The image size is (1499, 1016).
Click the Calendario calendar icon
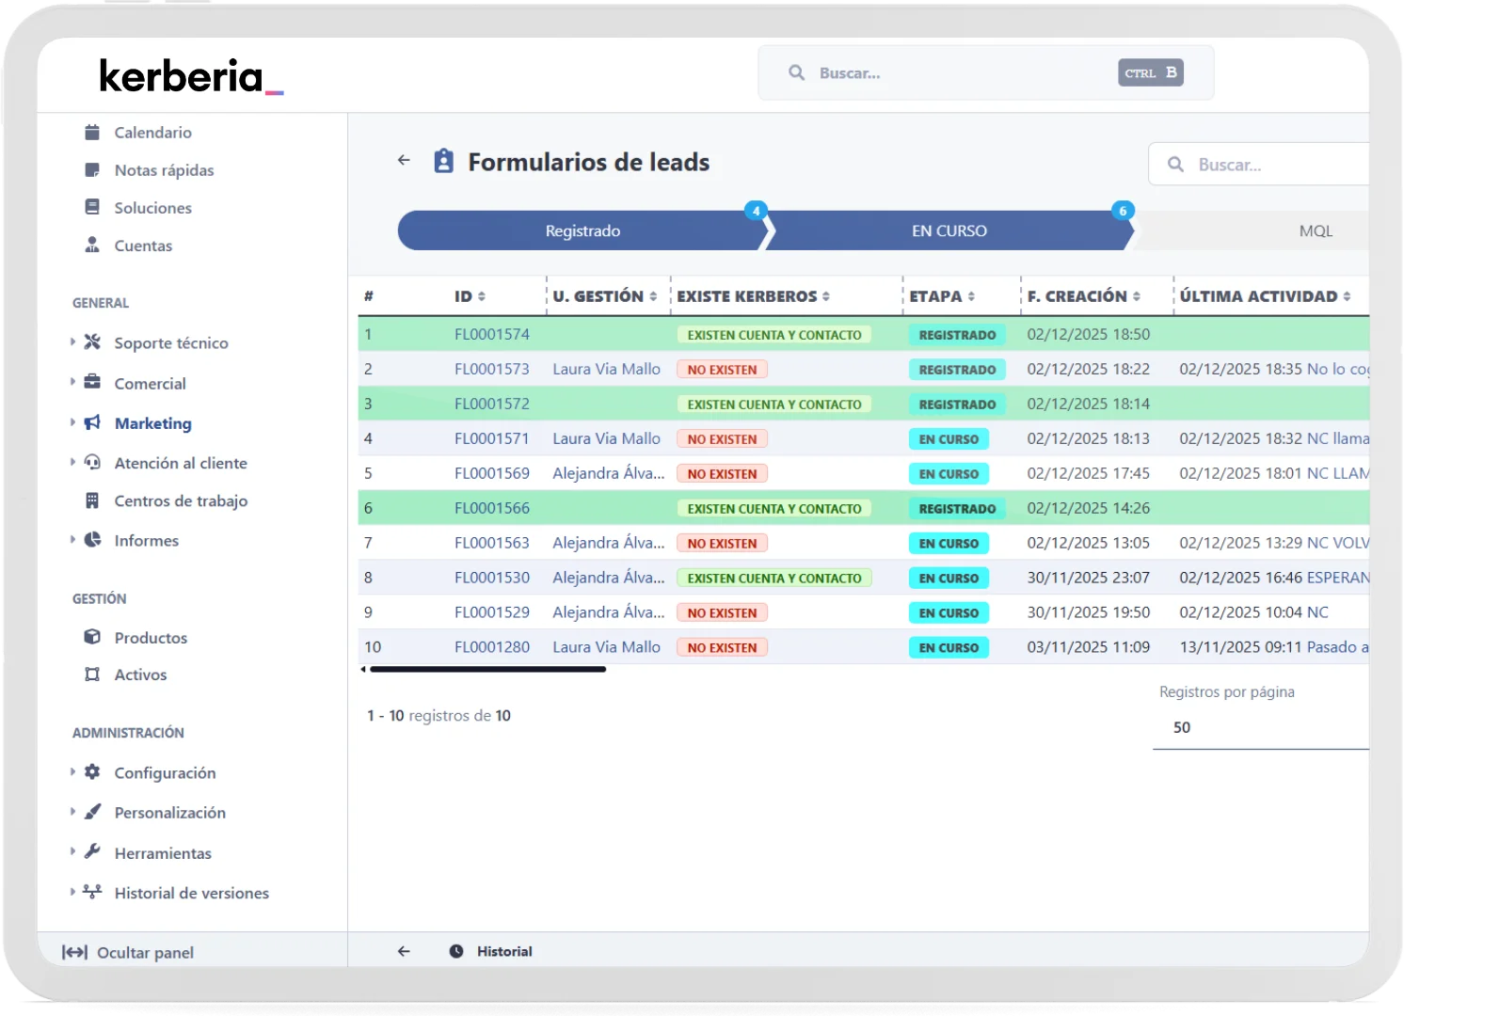92,133
